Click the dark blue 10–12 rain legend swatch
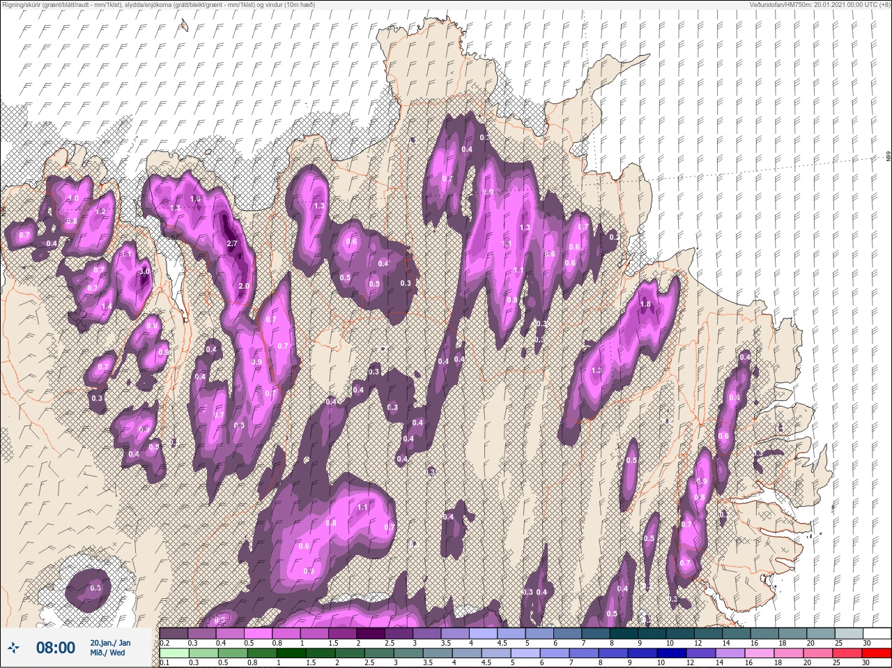Image resolution: width=892 pixels, height=668 pixels. click(672, 653)
